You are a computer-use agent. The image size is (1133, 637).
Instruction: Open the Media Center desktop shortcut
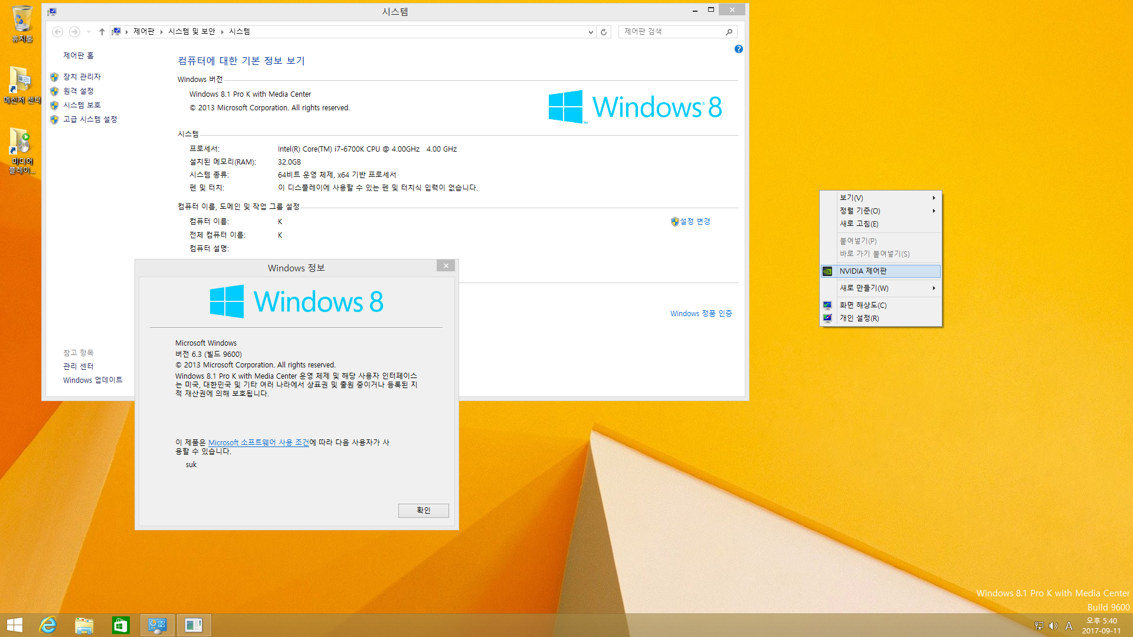[x=22, y=86]
